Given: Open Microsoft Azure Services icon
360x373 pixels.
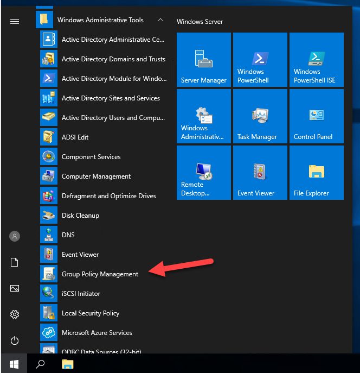Looking at the screenshot, I should pyautogui.click(x=49, y=332).
